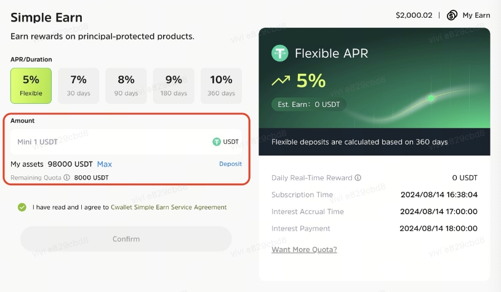Show Daily Real-Time Reward info icon
Viewport: 501px width, 292px height.
coord(358,178)
